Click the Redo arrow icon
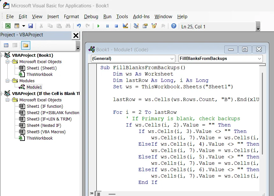The image size is (274, 196). [88, 26]
